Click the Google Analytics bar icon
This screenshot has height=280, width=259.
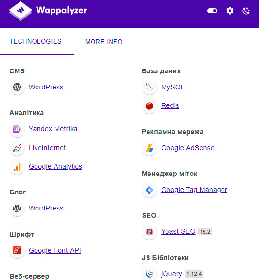coord(17,167)
